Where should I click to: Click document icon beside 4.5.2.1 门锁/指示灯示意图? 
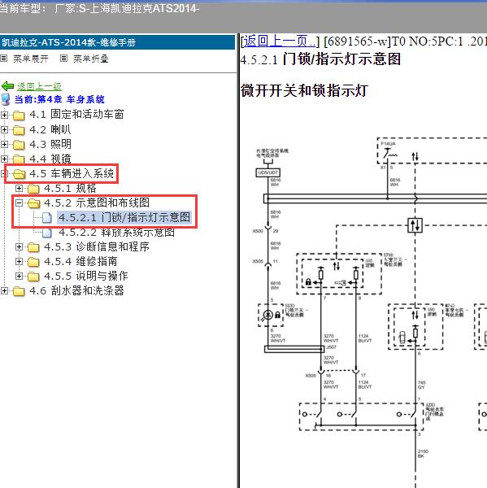[47, 217]
